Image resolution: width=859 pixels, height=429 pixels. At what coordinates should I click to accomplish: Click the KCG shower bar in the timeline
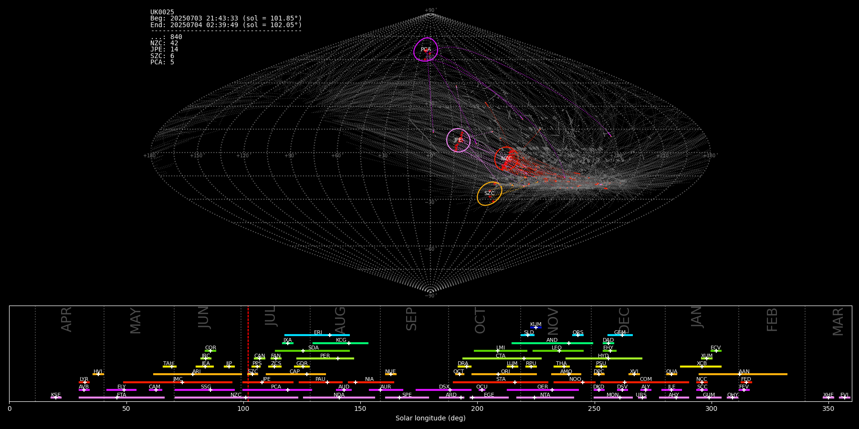click(340, 343)
